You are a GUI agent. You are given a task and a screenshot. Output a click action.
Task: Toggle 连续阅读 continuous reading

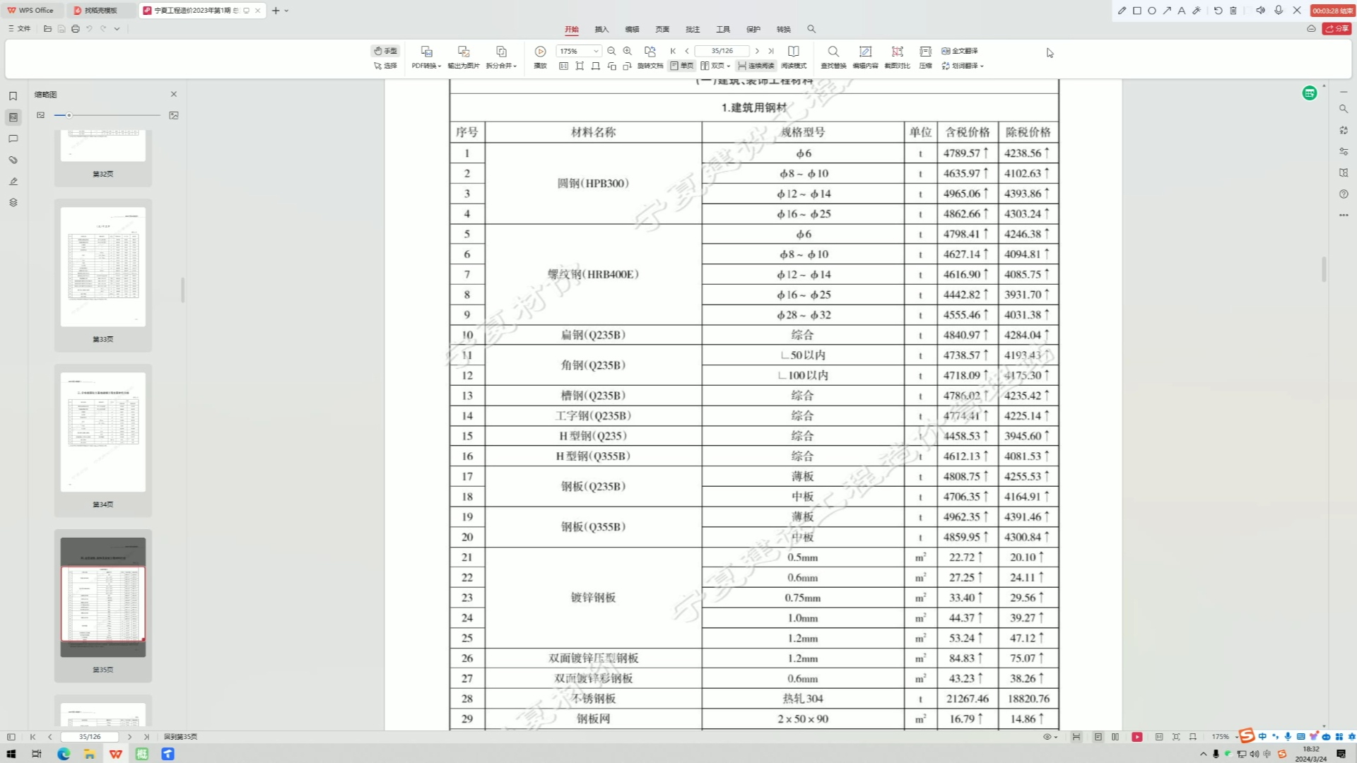tap(756, 66)
